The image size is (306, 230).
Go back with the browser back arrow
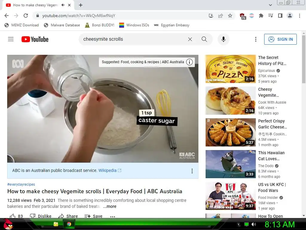coord(7,16)
